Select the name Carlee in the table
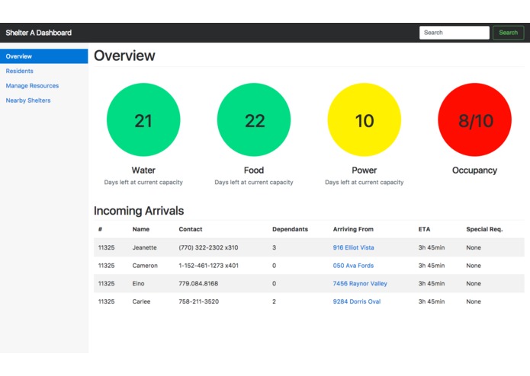Screen dimensions: 530x376 pyautogui.click(x=141, y=301)
